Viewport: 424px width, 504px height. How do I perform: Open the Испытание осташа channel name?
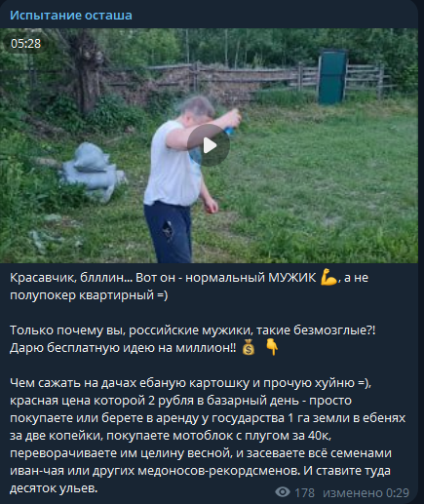pyautogui.click(x=71, y=16)
